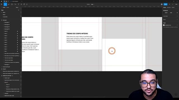Switch to the Inspect tab

point(173,7)
